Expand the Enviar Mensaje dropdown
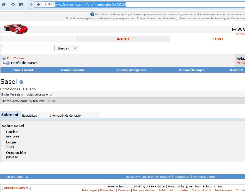This screenshot has height=196, width=245. coord(13,94)
